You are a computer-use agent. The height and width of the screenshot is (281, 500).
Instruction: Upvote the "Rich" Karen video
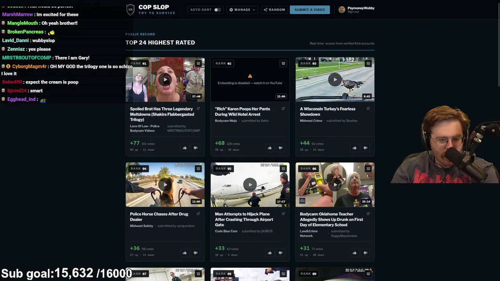click(x=270, y=148)
